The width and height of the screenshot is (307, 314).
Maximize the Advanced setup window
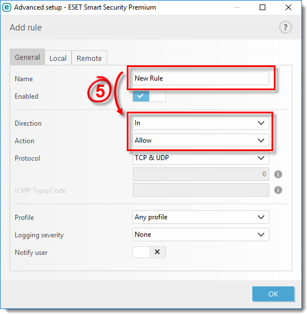(x=262, y=7)
